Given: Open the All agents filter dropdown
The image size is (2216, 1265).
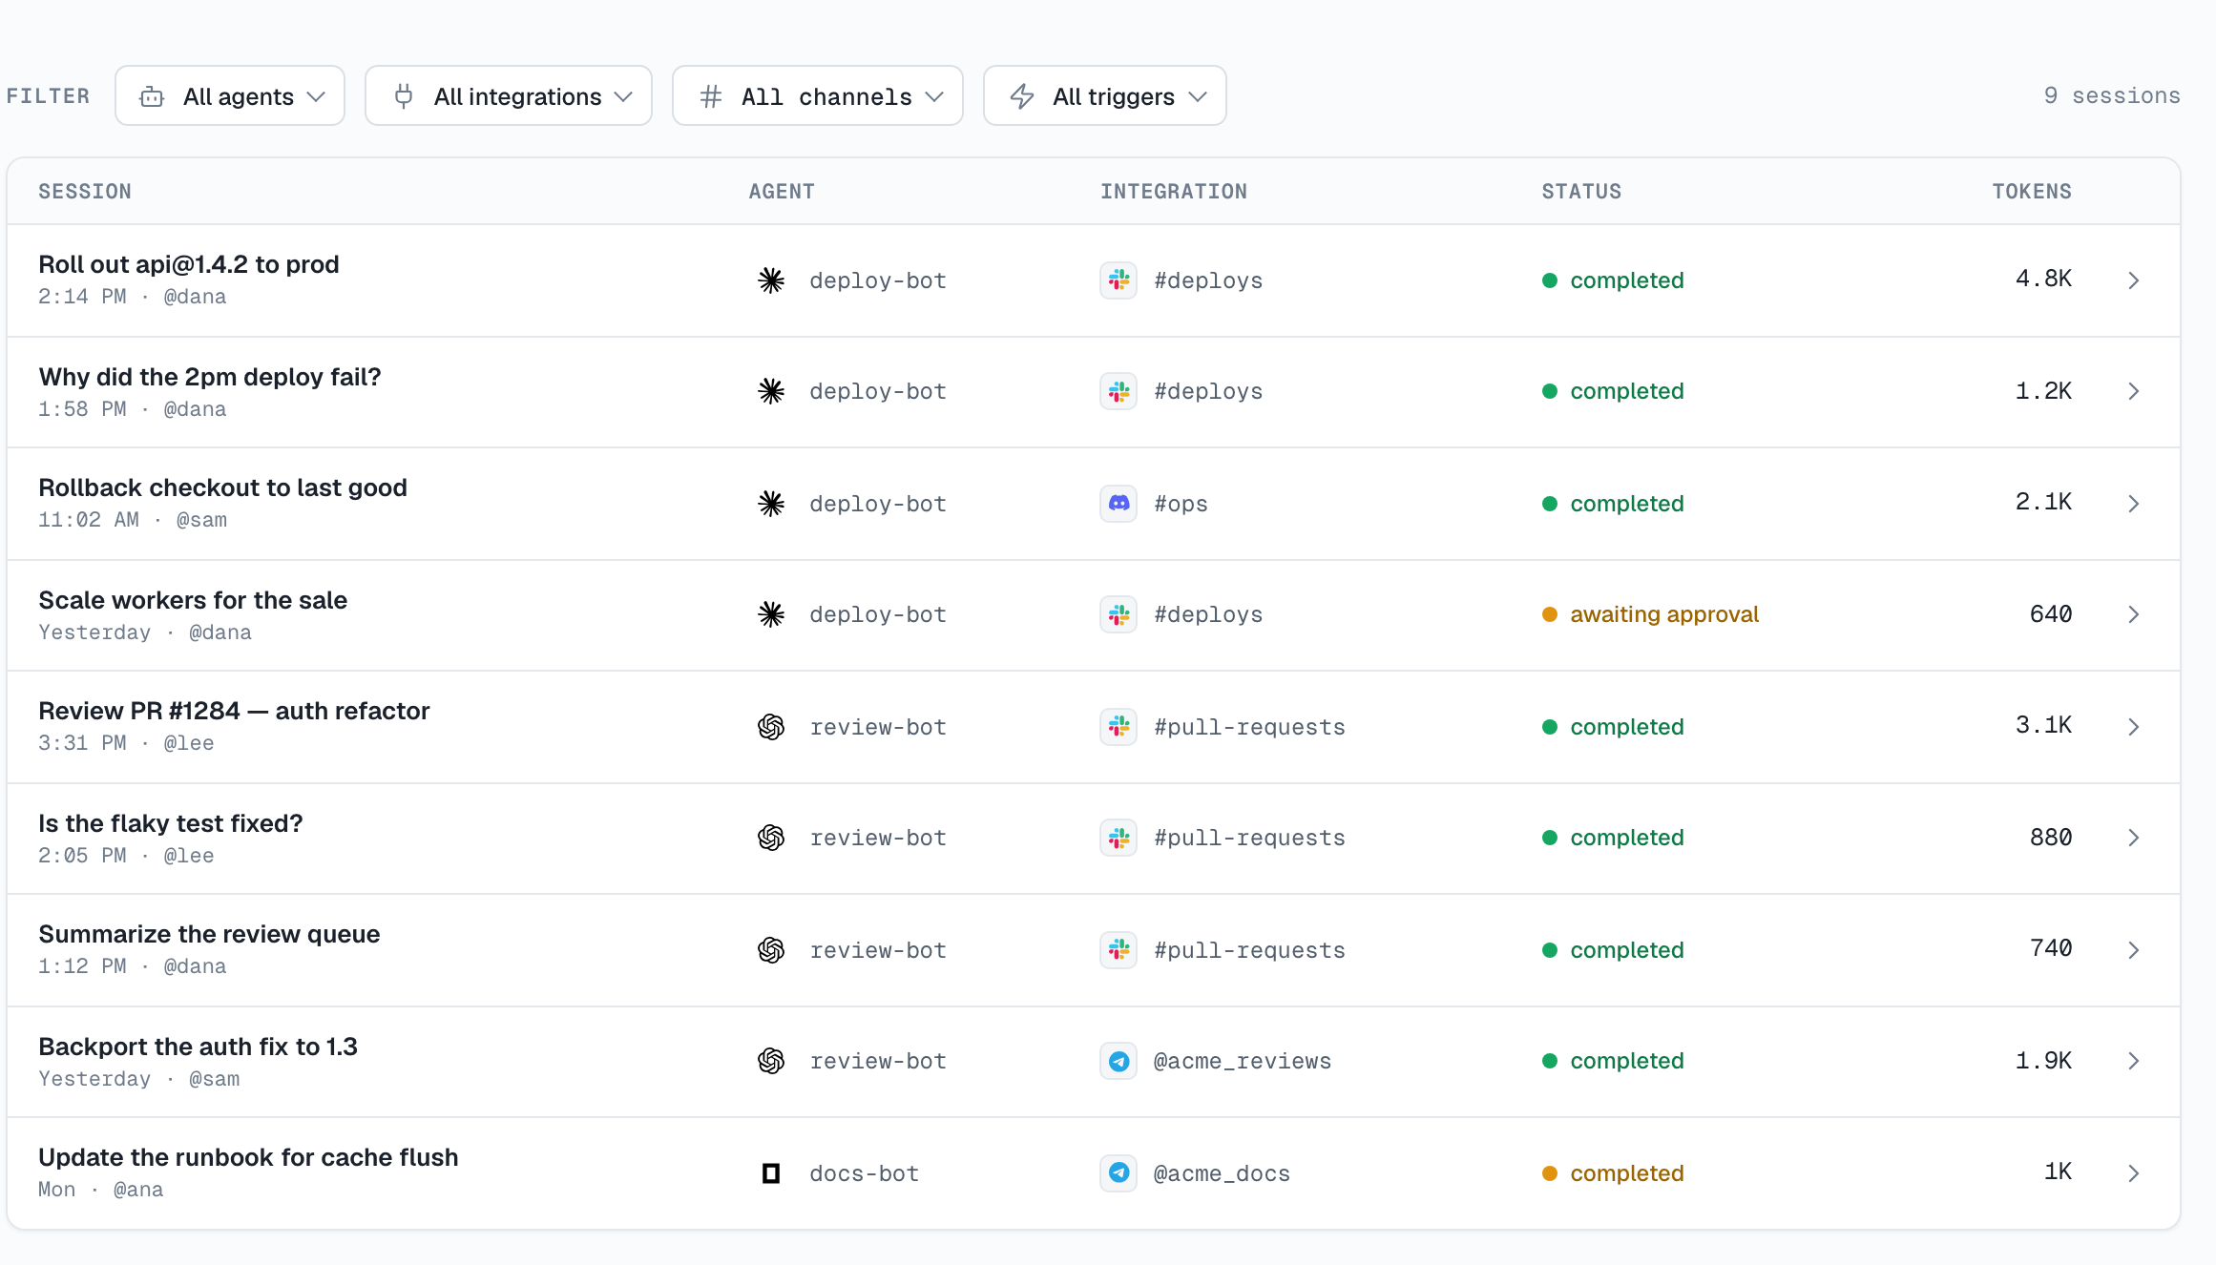Looking at the screenshot, I should (x=230, y=96).
